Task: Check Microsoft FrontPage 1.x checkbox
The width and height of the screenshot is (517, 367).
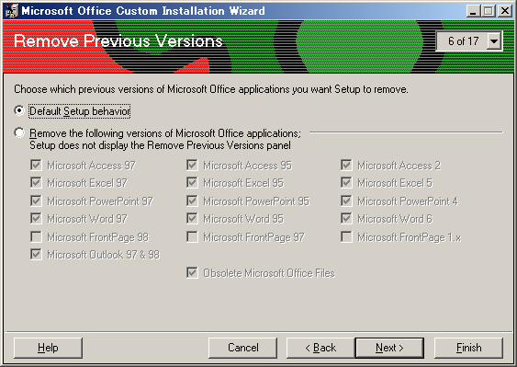Action: pyautogui.click(x=346, y=237)
